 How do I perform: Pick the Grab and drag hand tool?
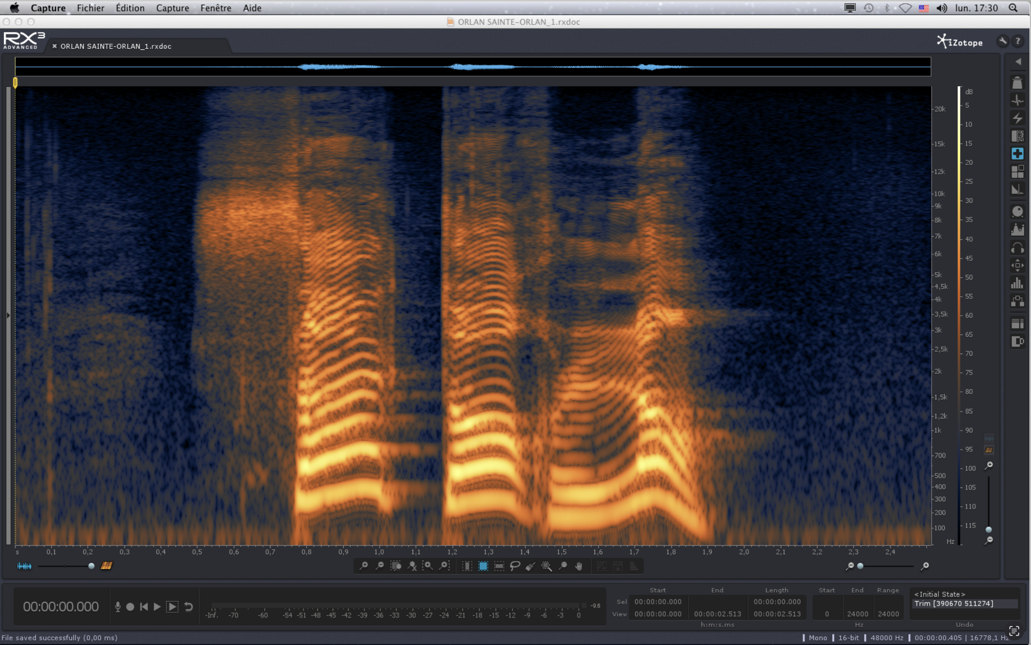[x=579, y=565]
